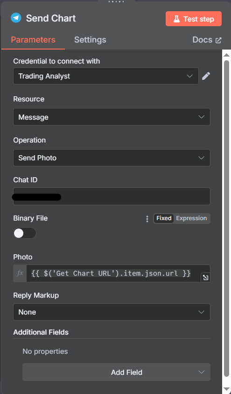Open the Binary File options three-dot menu

[x=147, y=219]
